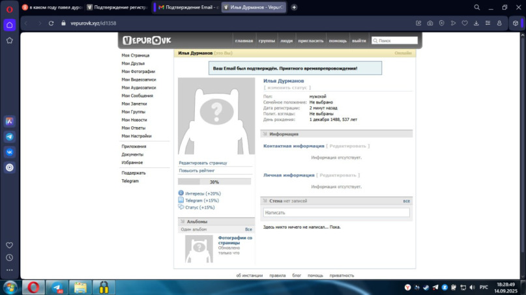The image size is (526, 295).
Task: Click the Aria AI sidebar icon
Action: (x=10, y=121)
